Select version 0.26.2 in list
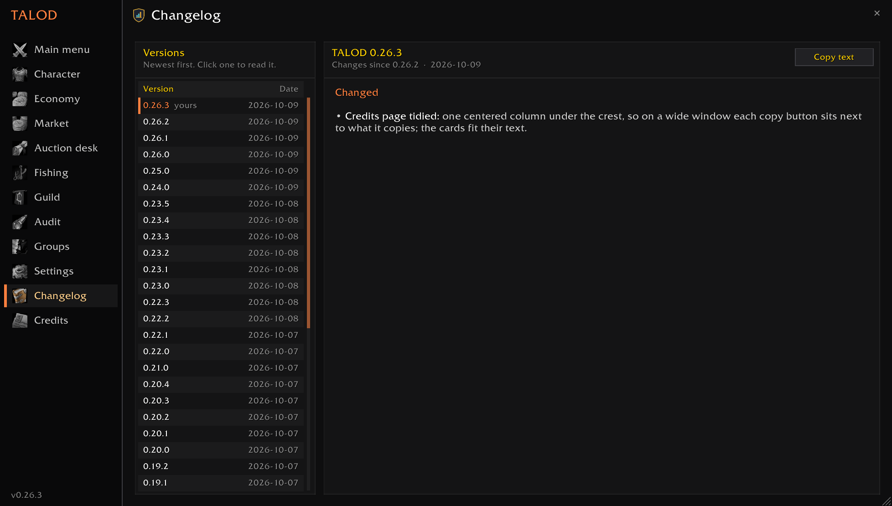Viewport: 892px width, 506px height. tap(221, 122)
